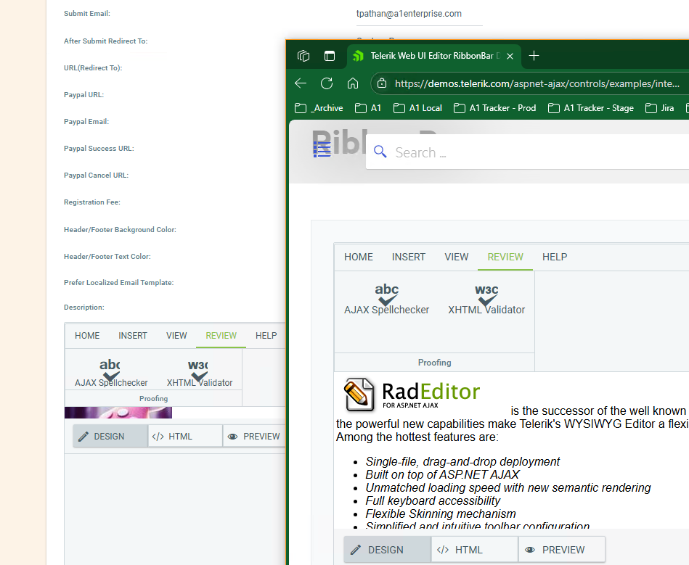Click the 'Header/Footer Background Color:' label
Viewport: 689px width, 565px height.
coord(120,230)
